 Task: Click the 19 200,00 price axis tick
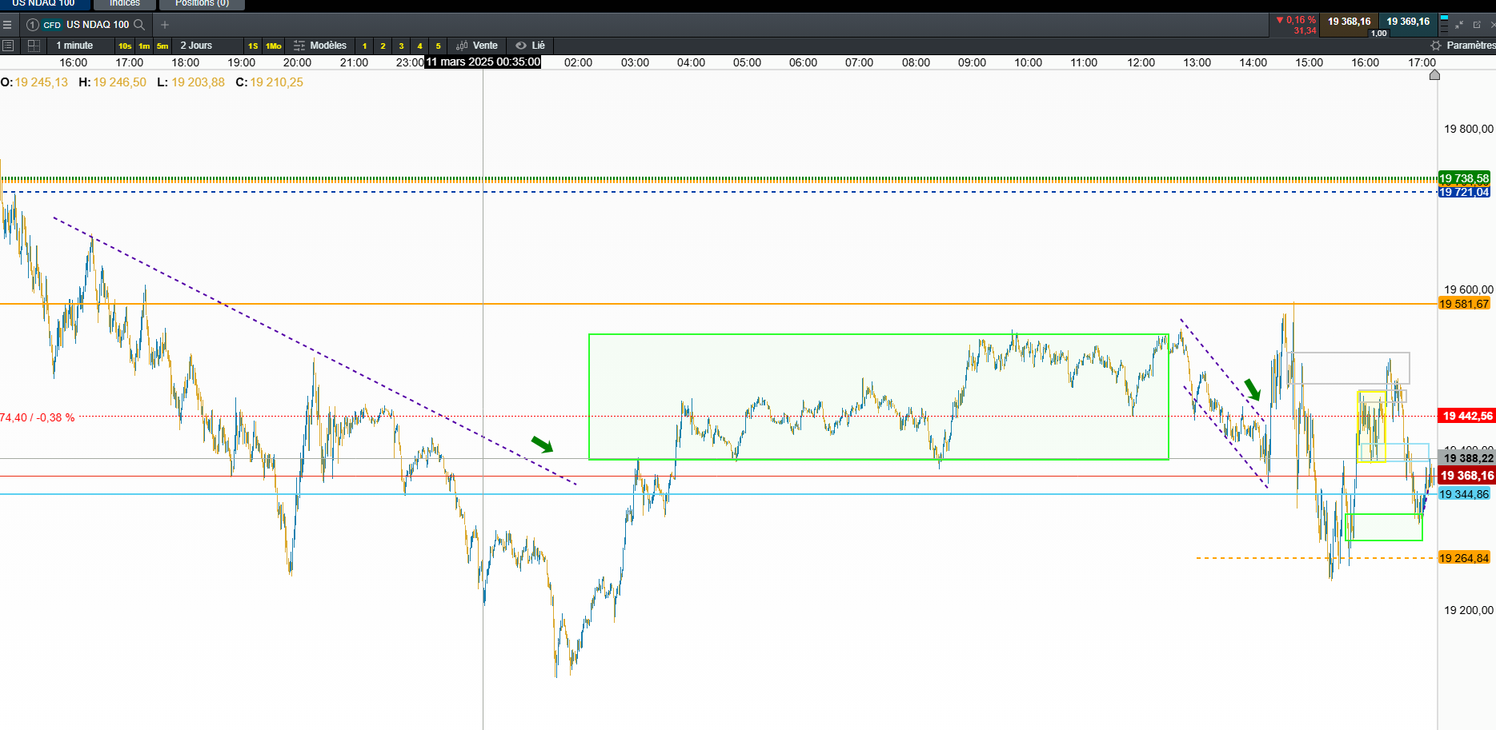[1468, 610]
